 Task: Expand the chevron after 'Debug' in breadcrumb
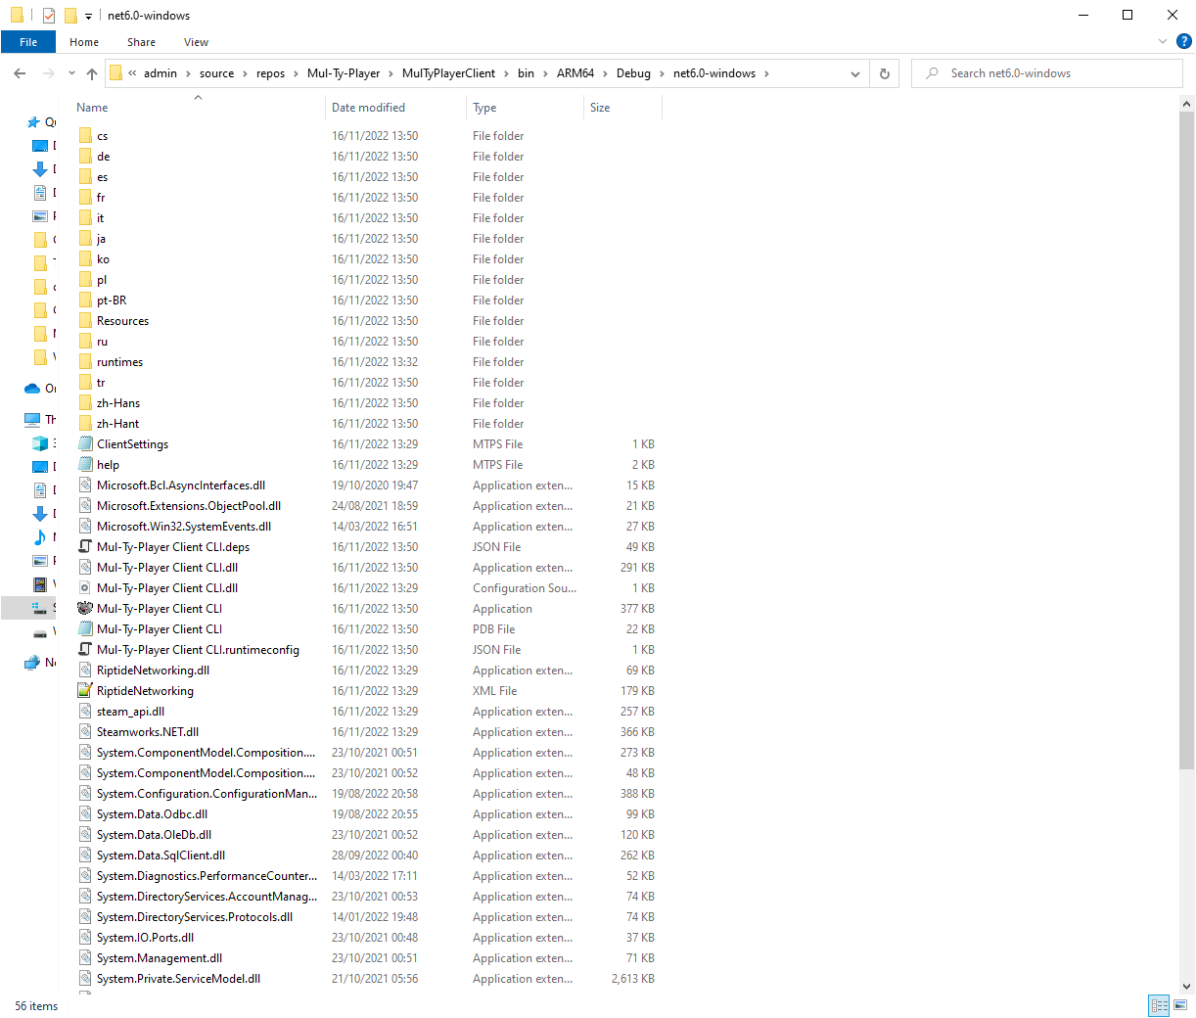click(x=662, y=73)
